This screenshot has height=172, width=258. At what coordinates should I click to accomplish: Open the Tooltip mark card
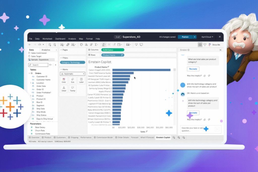[x=73, y=89]
